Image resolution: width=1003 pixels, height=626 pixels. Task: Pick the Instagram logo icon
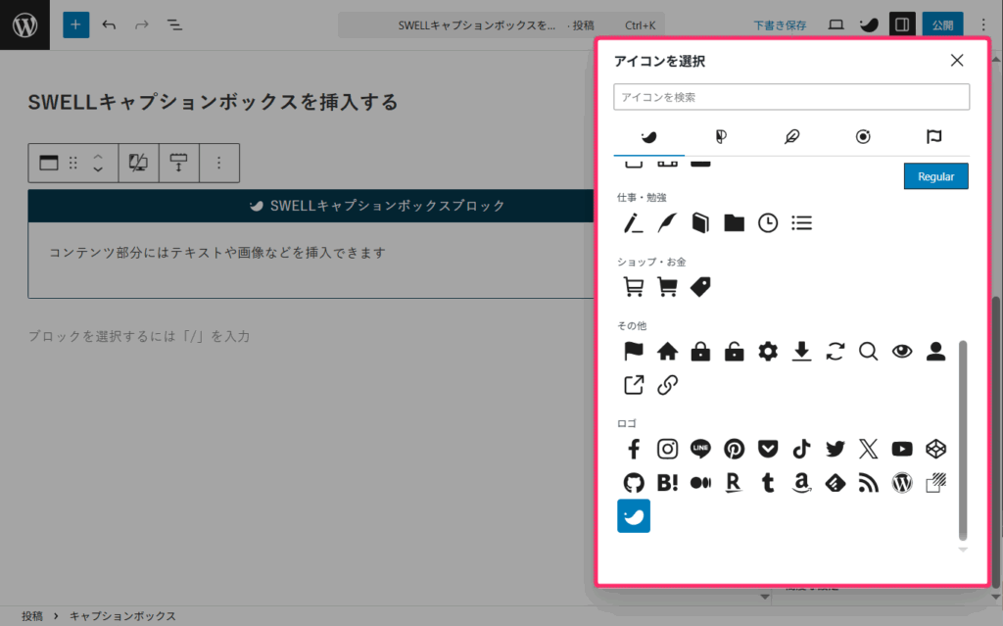tap(667, 449)
